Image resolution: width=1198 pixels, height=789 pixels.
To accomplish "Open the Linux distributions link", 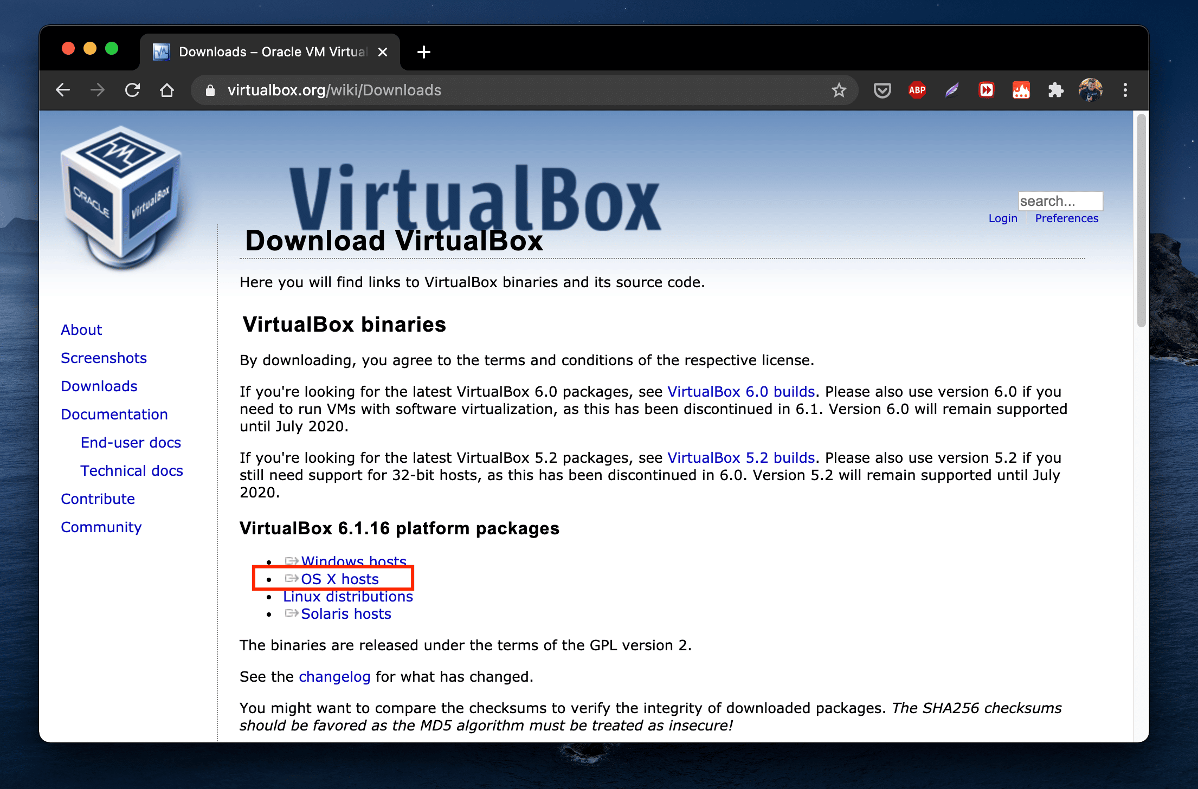I will pos(347,596).
